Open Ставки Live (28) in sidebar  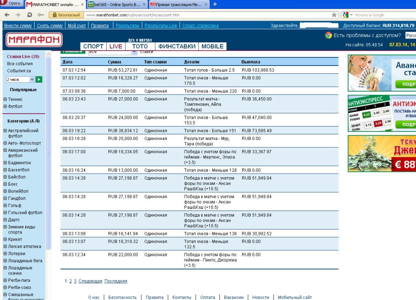(23, 56)
